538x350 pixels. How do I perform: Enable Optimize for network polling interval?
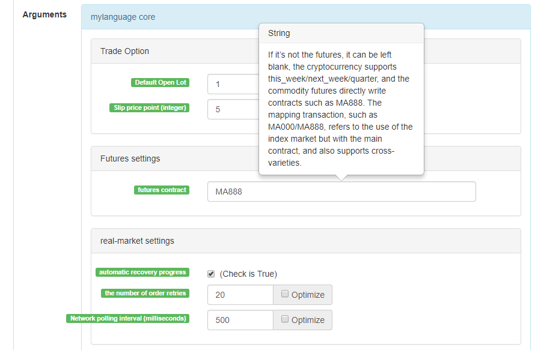285,319
